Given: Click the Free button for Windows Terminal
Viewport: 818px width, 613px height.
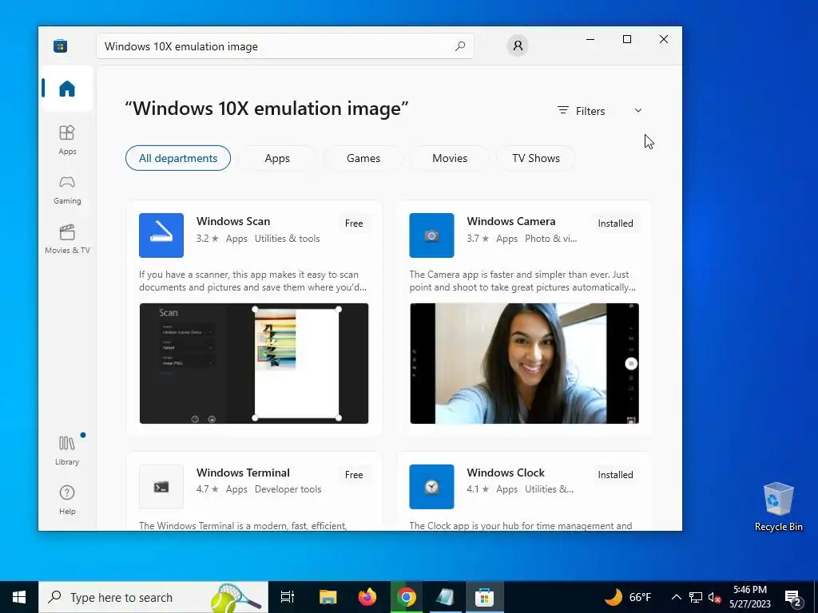Looking at the screenshot, I should click(x=354, y=474).
